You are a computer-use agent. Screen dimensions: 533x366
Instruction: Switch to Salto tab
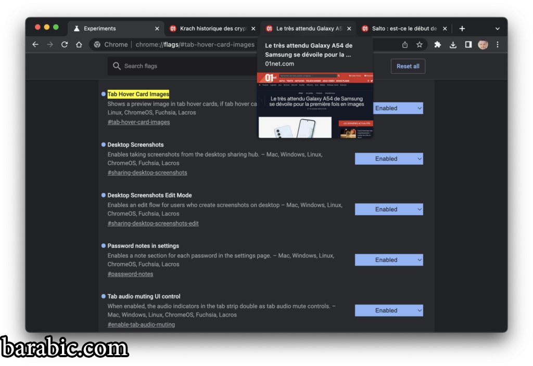tap(401, 29)
